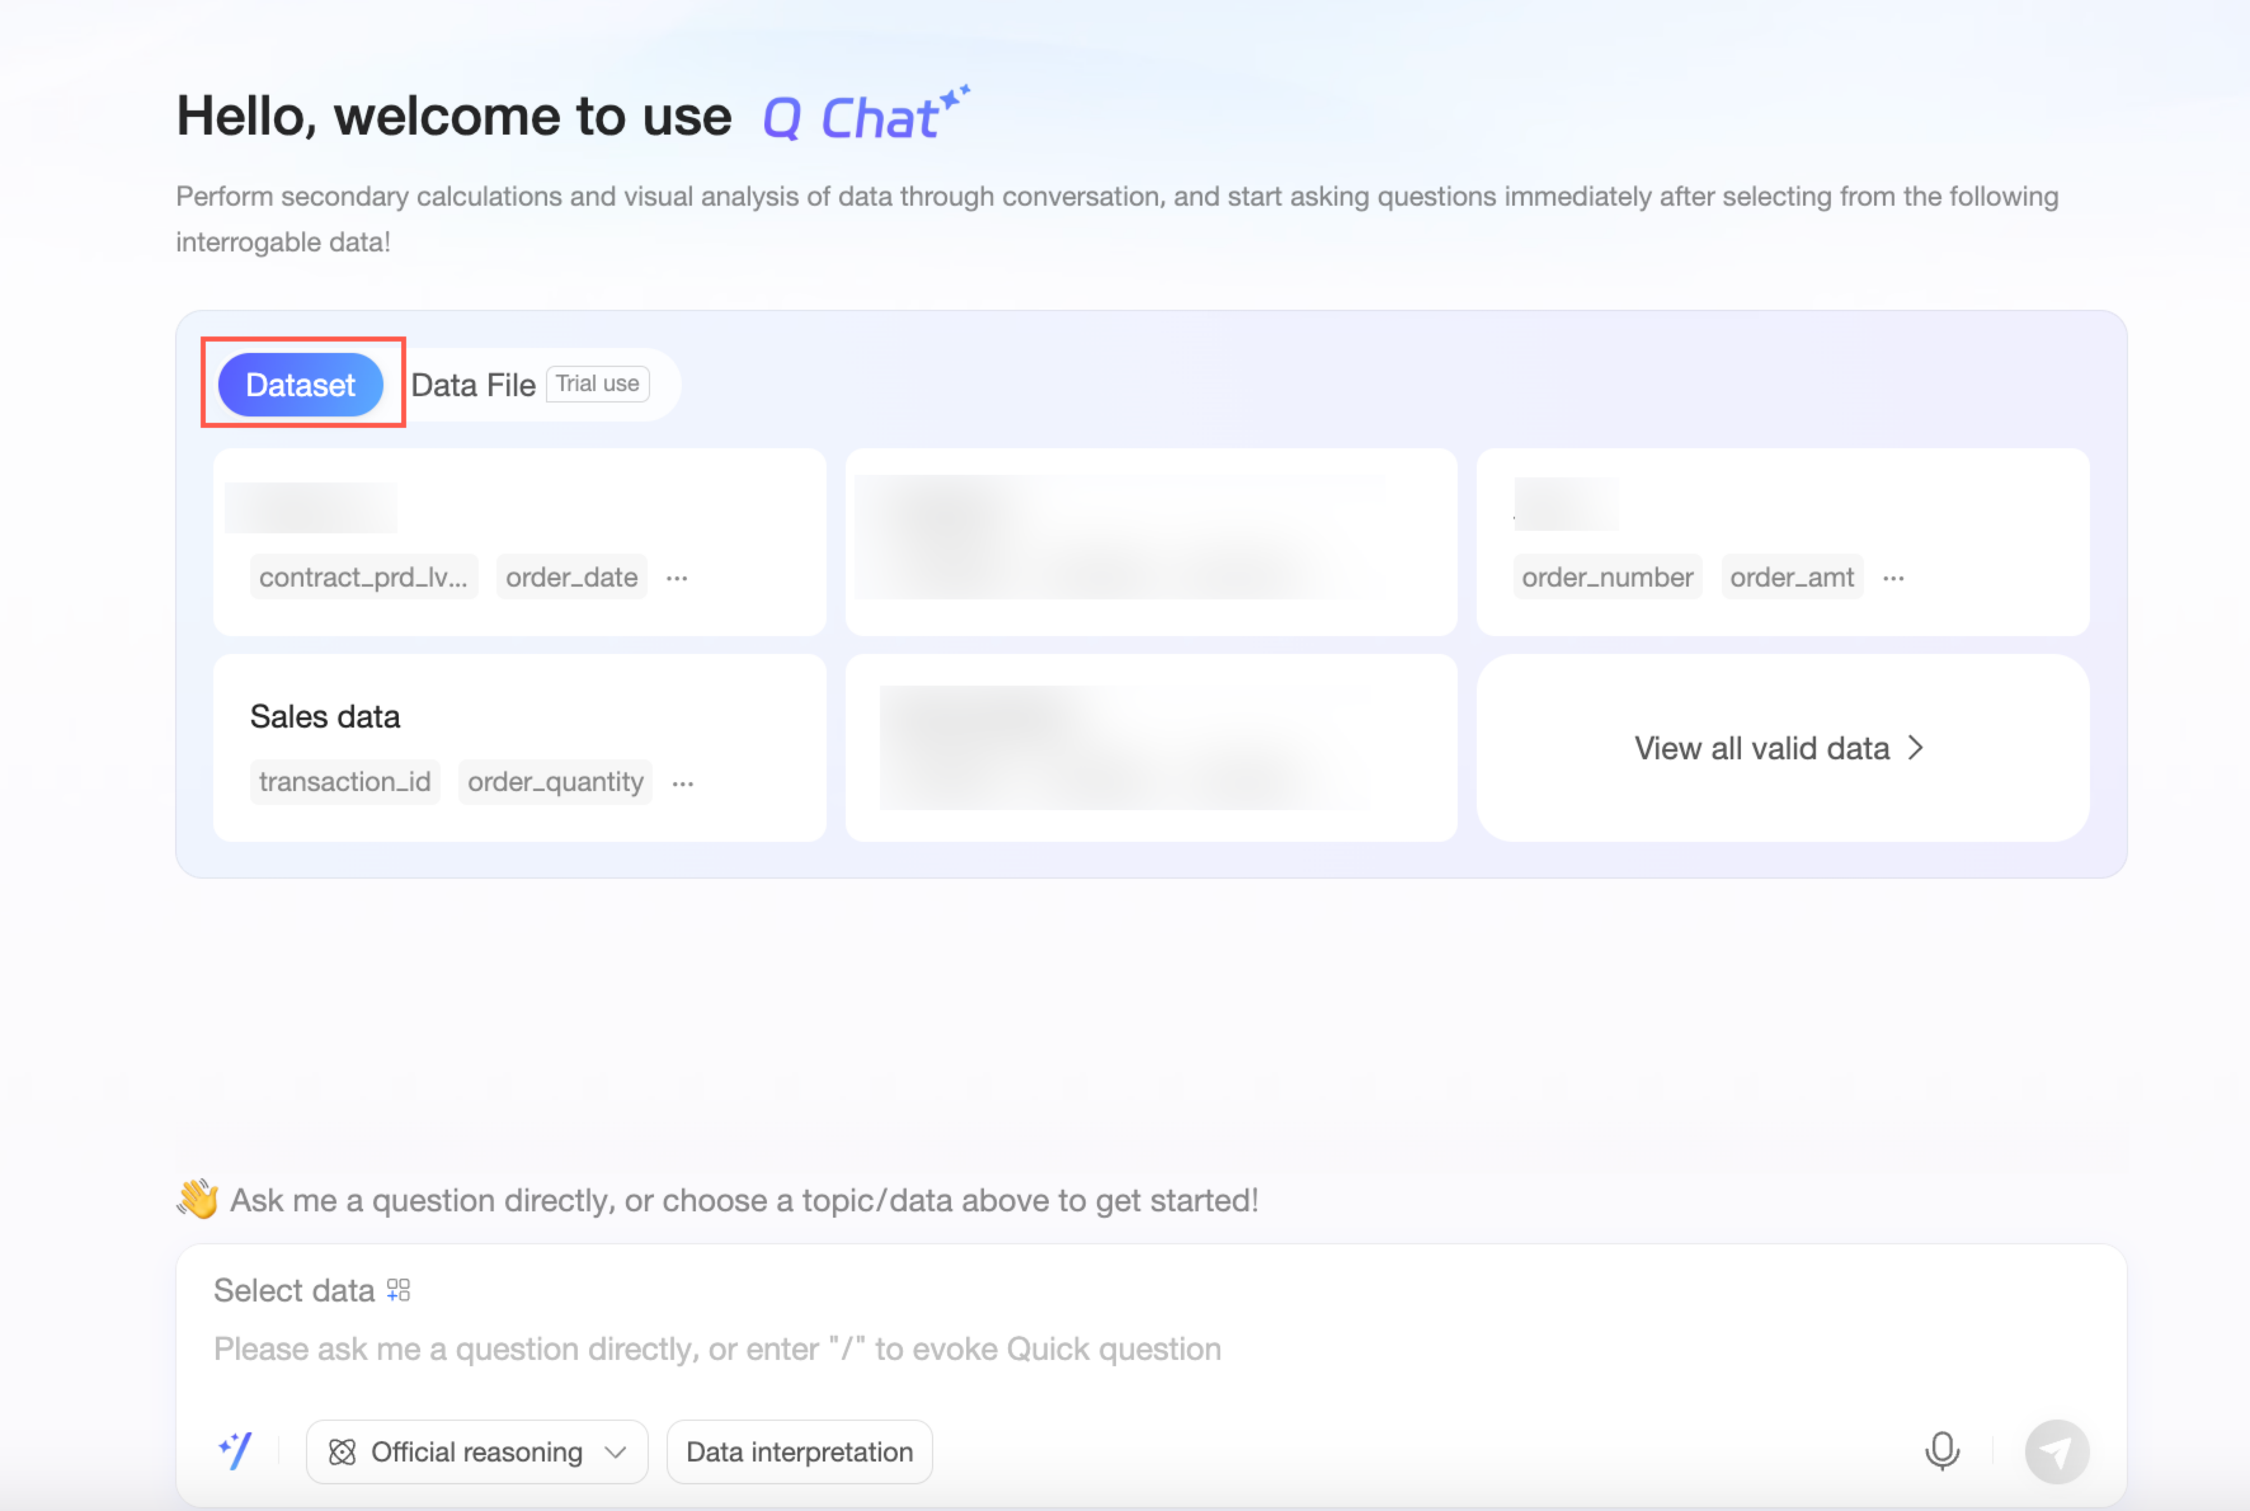Click the ellipsis after order_quantity tag
The height and width of the screenshot is (1511, 2250).
pos(682,783)
